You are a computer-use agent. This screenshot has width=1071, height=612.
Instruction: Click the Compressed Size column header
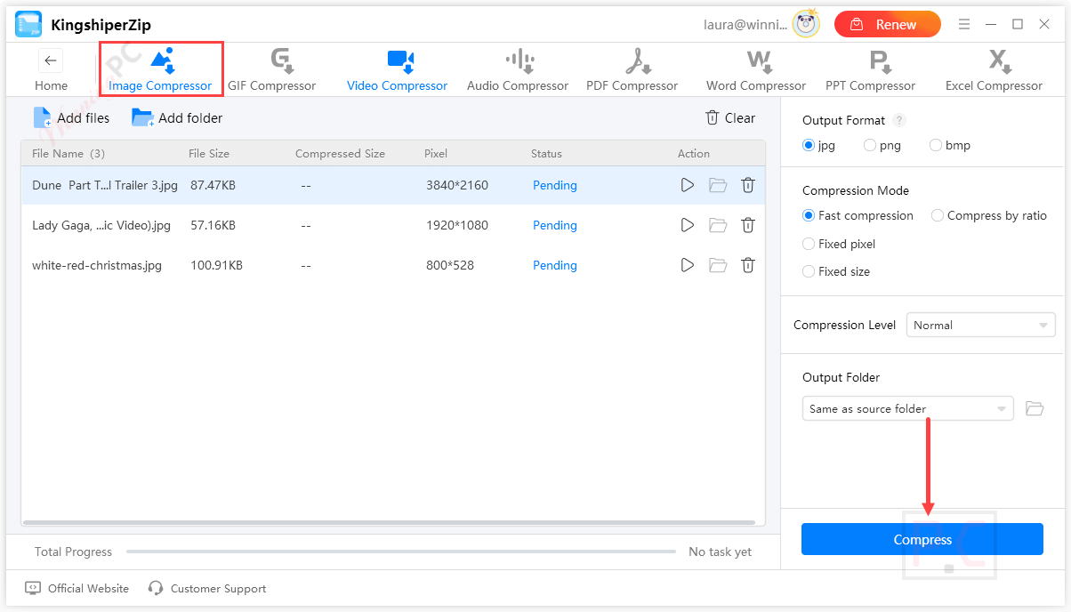pyautogui.click(x=340, y=153)
